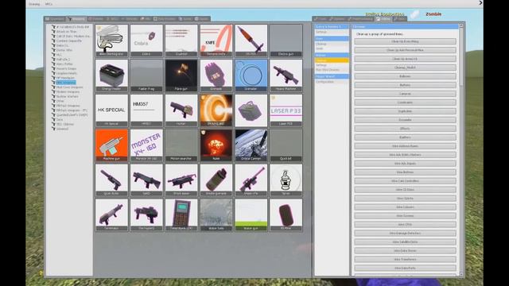Click the Balloons cleanup button
509x286 pixels.
pos(405,76)
